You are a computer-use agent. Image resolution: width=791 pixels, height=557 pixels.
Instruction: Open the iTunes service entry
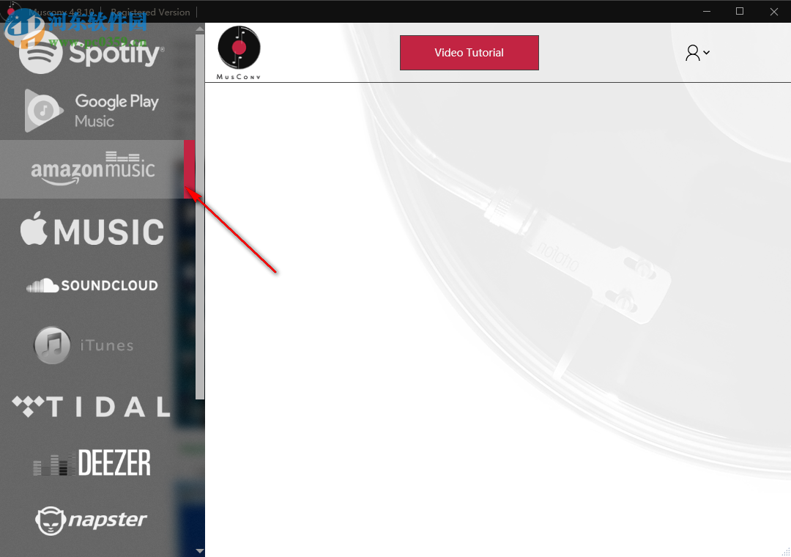(83, 345)
